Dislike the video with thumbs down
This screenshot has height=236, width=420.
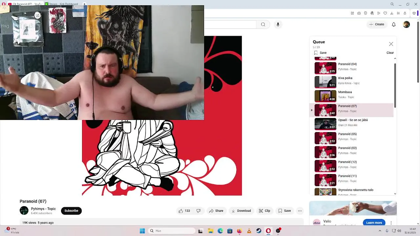coord(199,211)
